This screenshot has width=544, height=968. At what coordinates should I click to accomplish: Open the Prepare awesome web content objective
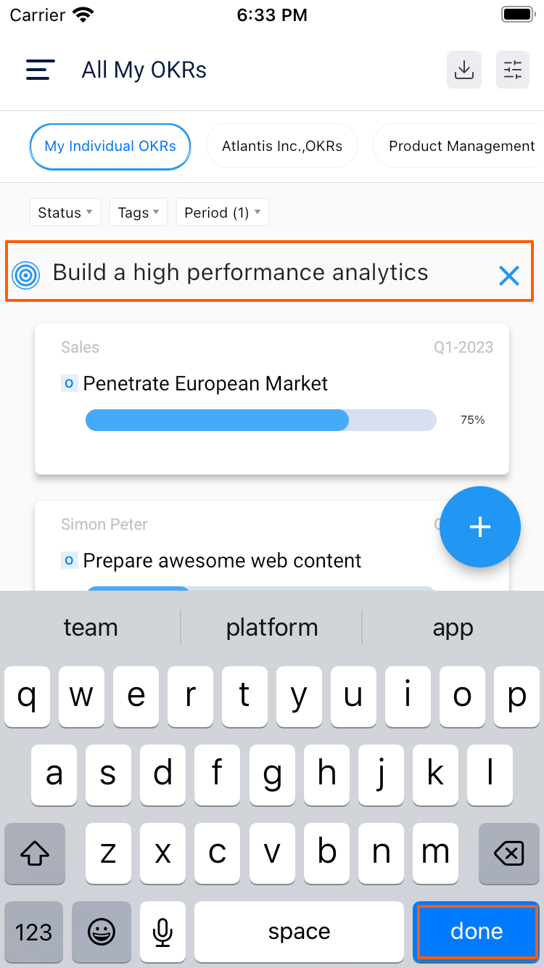pos(222,560)
